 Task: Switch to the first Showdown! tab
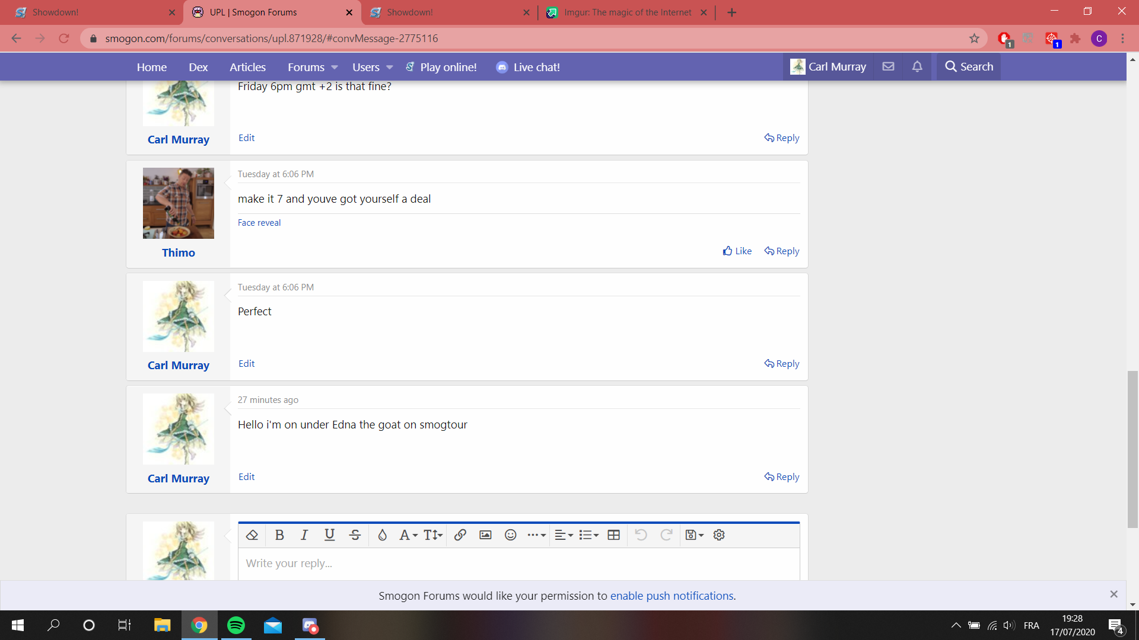pyautogui.click(x=95, y=12)
